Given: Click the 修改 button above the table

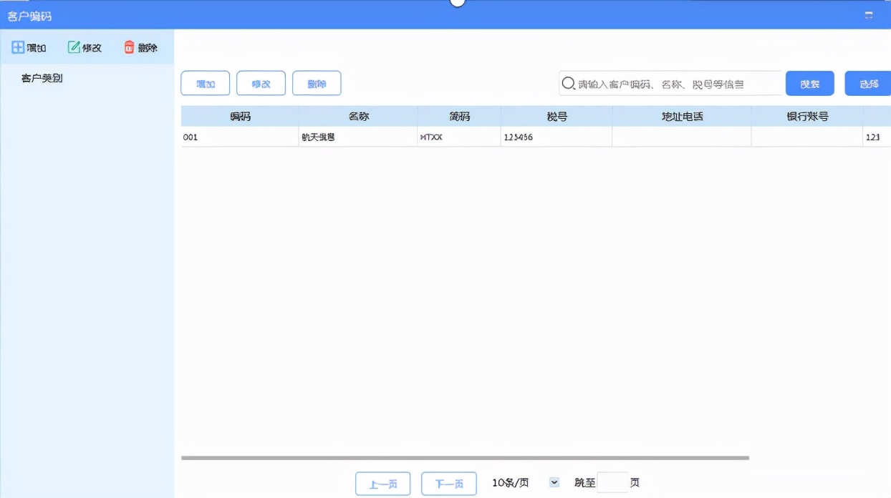Looking at the screenshot, I should tap(261, 83).
